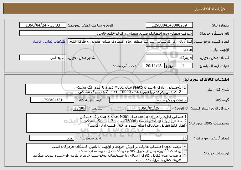
Task: Click the buyer notes scrollbar up arrow
Action: [185, 146]
